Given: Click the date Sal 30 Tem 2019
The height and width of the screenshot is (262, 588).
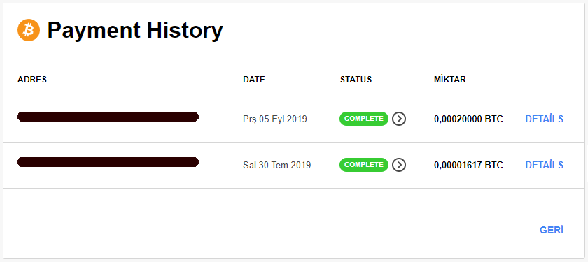Looking at the screenshot, I should tap(276, 165).
